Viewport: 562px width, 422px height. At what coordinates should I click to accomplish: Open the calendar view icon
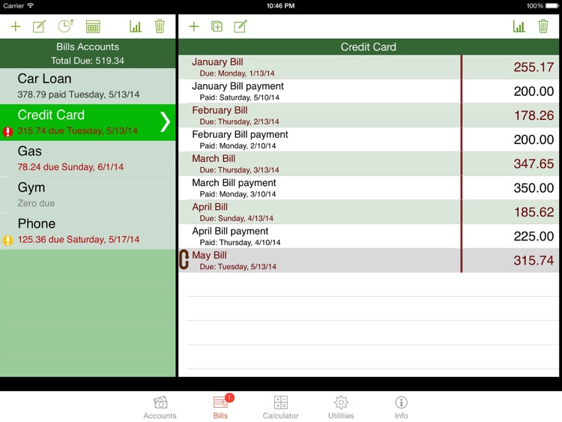coord(93,26)
